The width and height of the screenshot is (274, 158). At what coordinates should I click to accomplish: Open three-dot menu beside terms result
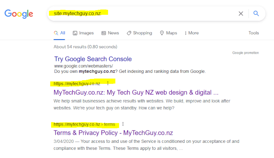pyautogui.click(x=123, y=124)
